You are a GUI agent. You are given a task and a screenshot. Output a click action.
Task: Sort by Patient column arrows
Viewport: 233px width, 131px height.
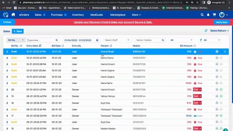111,46
